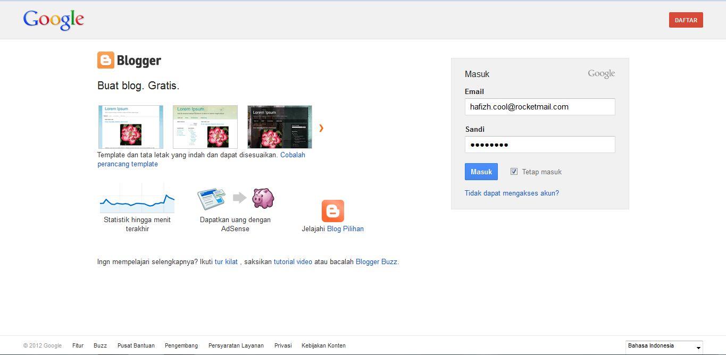Click the statistics line chart graphic
This screenshot has width=726, height=355.
pyautogui.click(x=137, y=198)
